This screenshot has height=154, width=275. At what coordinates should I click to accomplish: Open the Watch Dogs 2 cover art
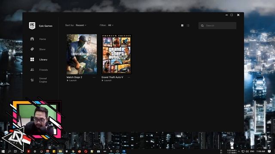pyautogui.click(x=82, y=54)
